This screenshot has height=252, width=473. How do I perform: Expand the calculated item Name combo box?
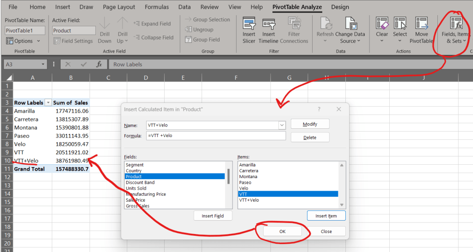click(282, 125)
